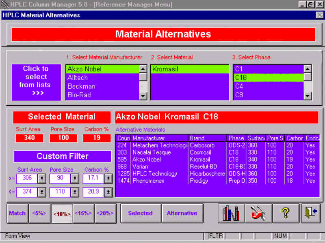Select the HPLC Technology row in alternatives table

point(217,174)
